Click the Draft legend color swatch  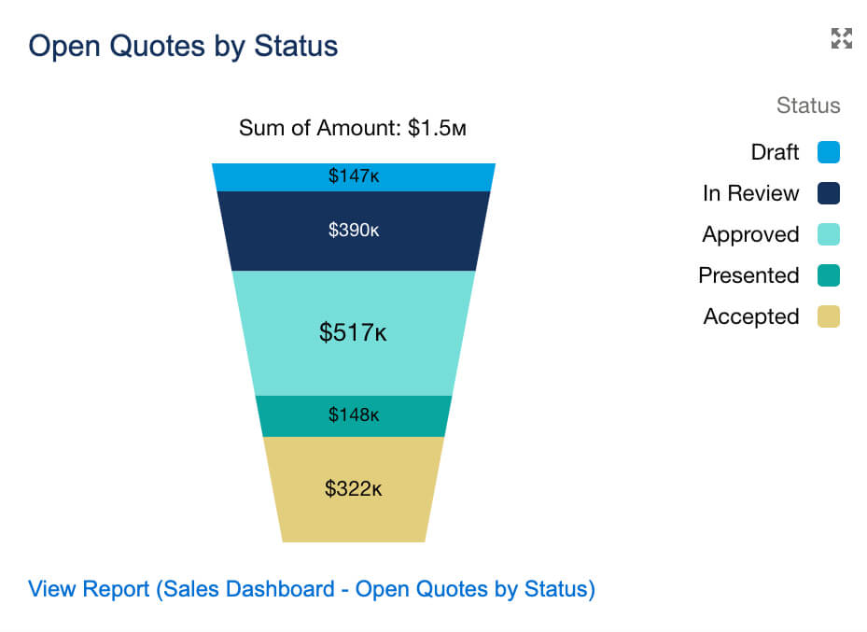pos(828,152)
